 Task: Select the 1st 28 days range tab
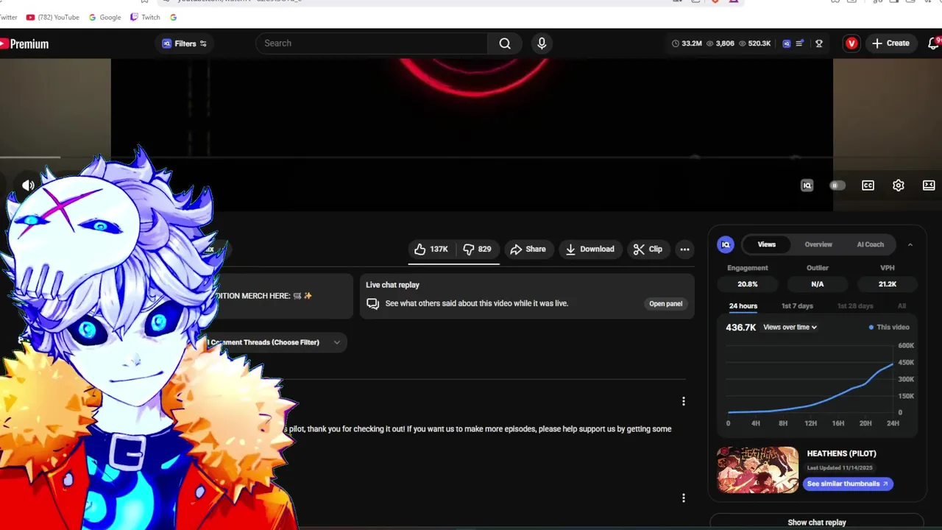point(855,305)
